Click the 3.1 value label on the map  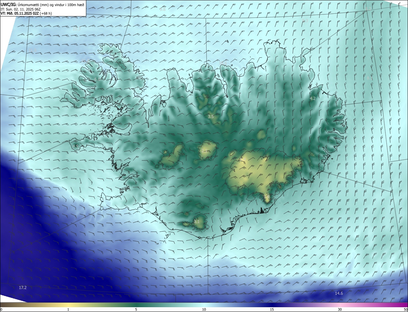pos(197,221)
